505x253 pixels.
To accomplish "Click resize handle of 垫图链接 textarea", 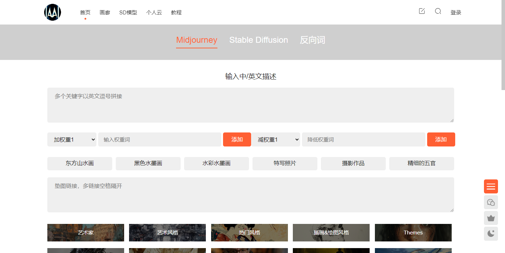I will click(x=452, y=210).
